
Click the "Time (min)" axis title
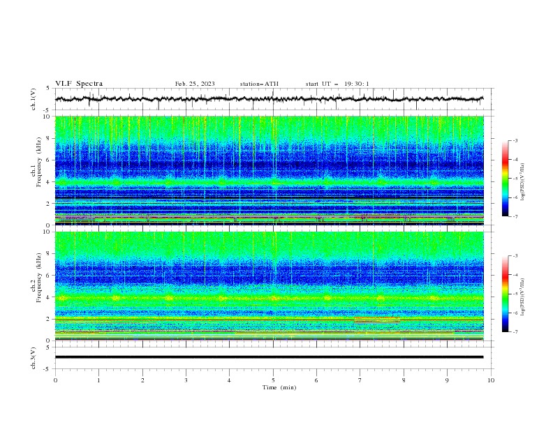[x=279, y=387]
